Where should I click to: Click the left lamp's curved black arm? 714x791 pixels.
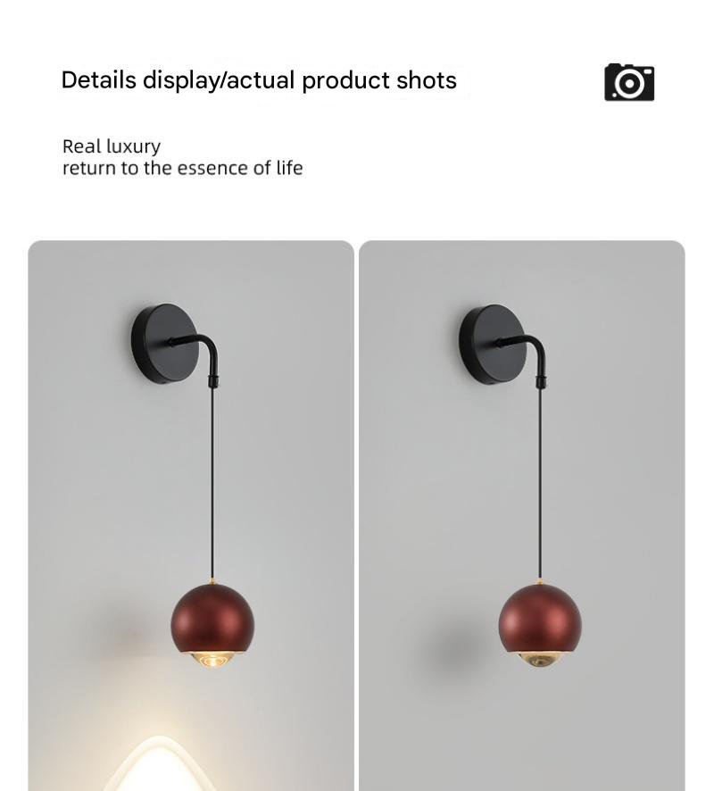click(197, 354)
